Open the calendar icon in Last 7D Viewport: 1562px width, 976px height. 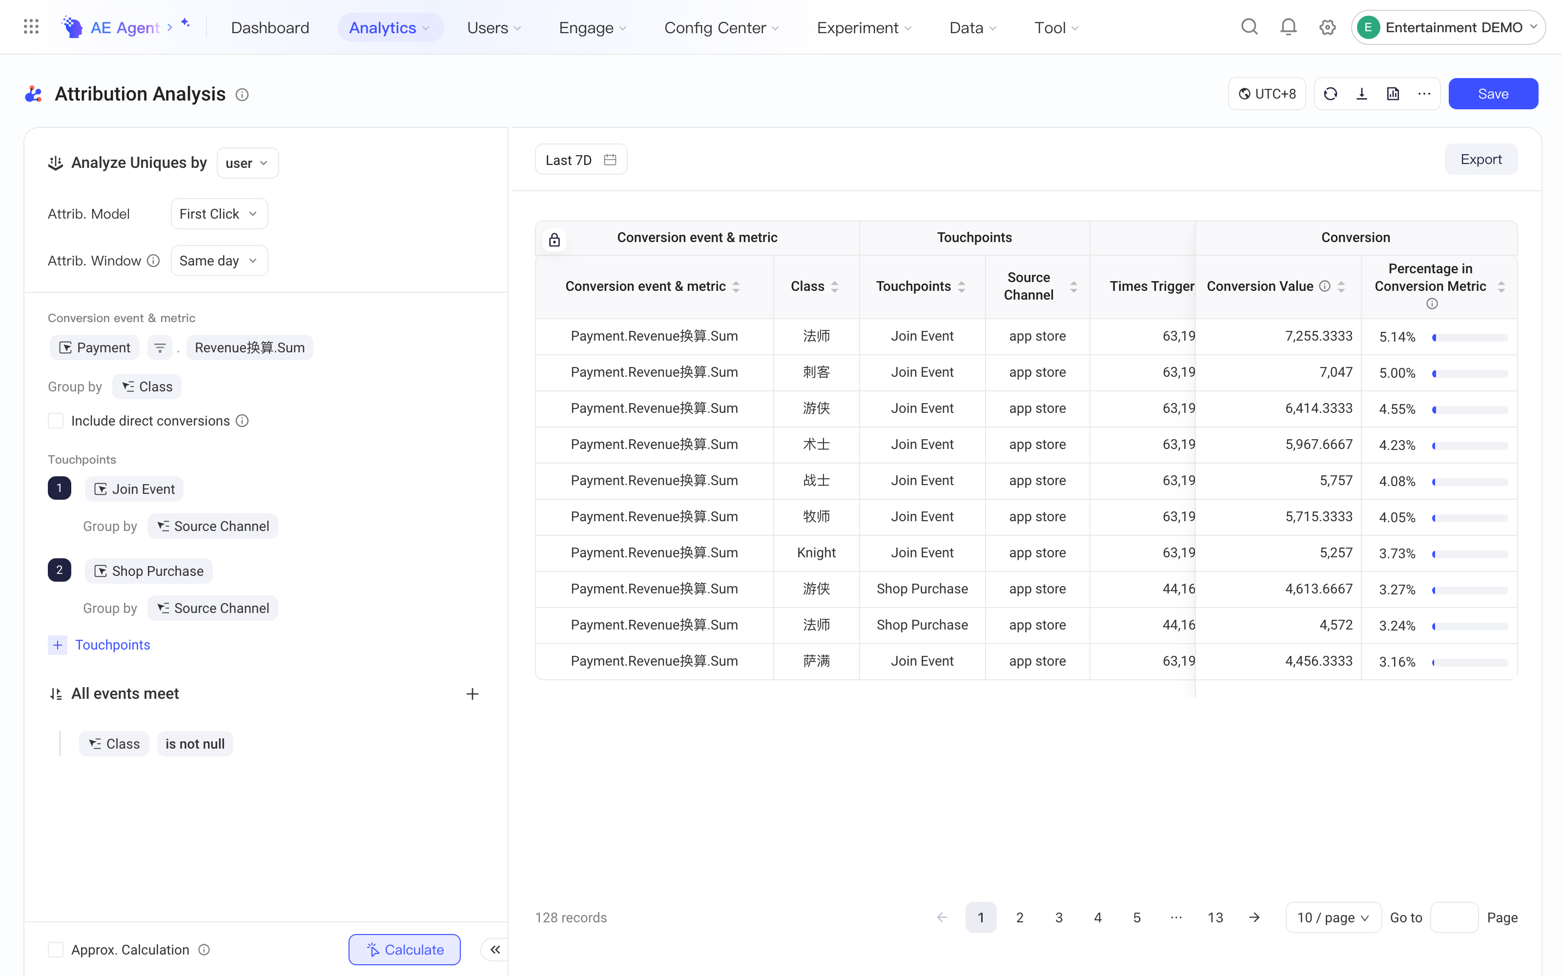click(610, 160)
